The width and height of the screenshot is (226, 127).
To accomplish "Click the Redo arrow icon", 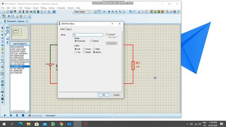I will [134, 12].
